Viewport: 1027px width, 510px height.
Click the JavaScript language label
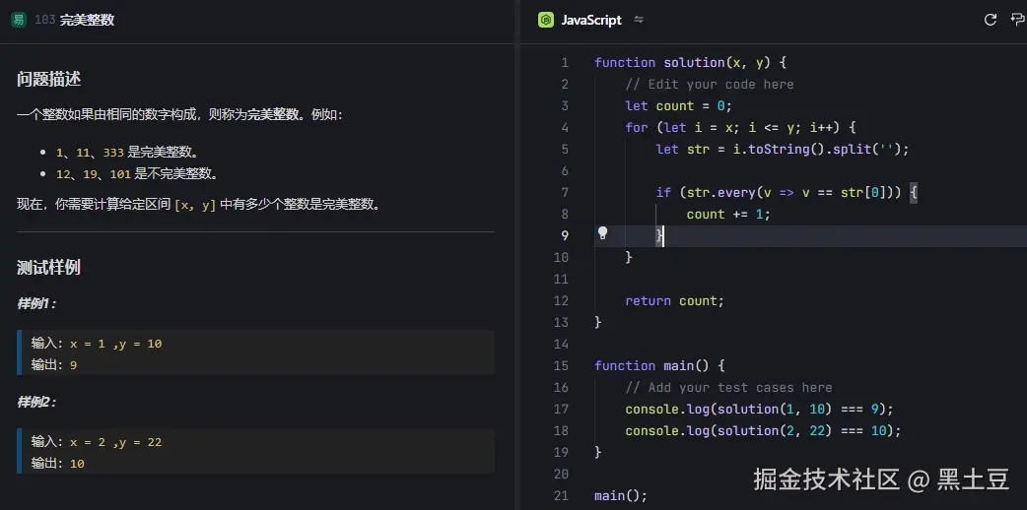tap(590, 21)
